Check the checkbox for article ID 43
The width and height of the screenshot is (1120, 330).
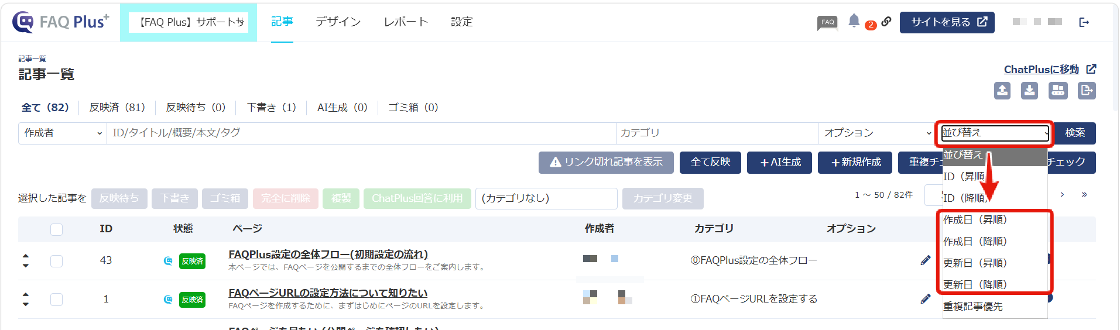56,261
